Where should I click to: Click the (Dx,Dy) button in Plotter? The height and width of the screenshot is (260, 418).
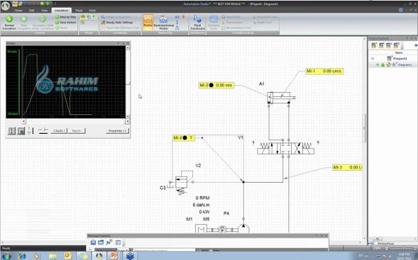(59, 130)
